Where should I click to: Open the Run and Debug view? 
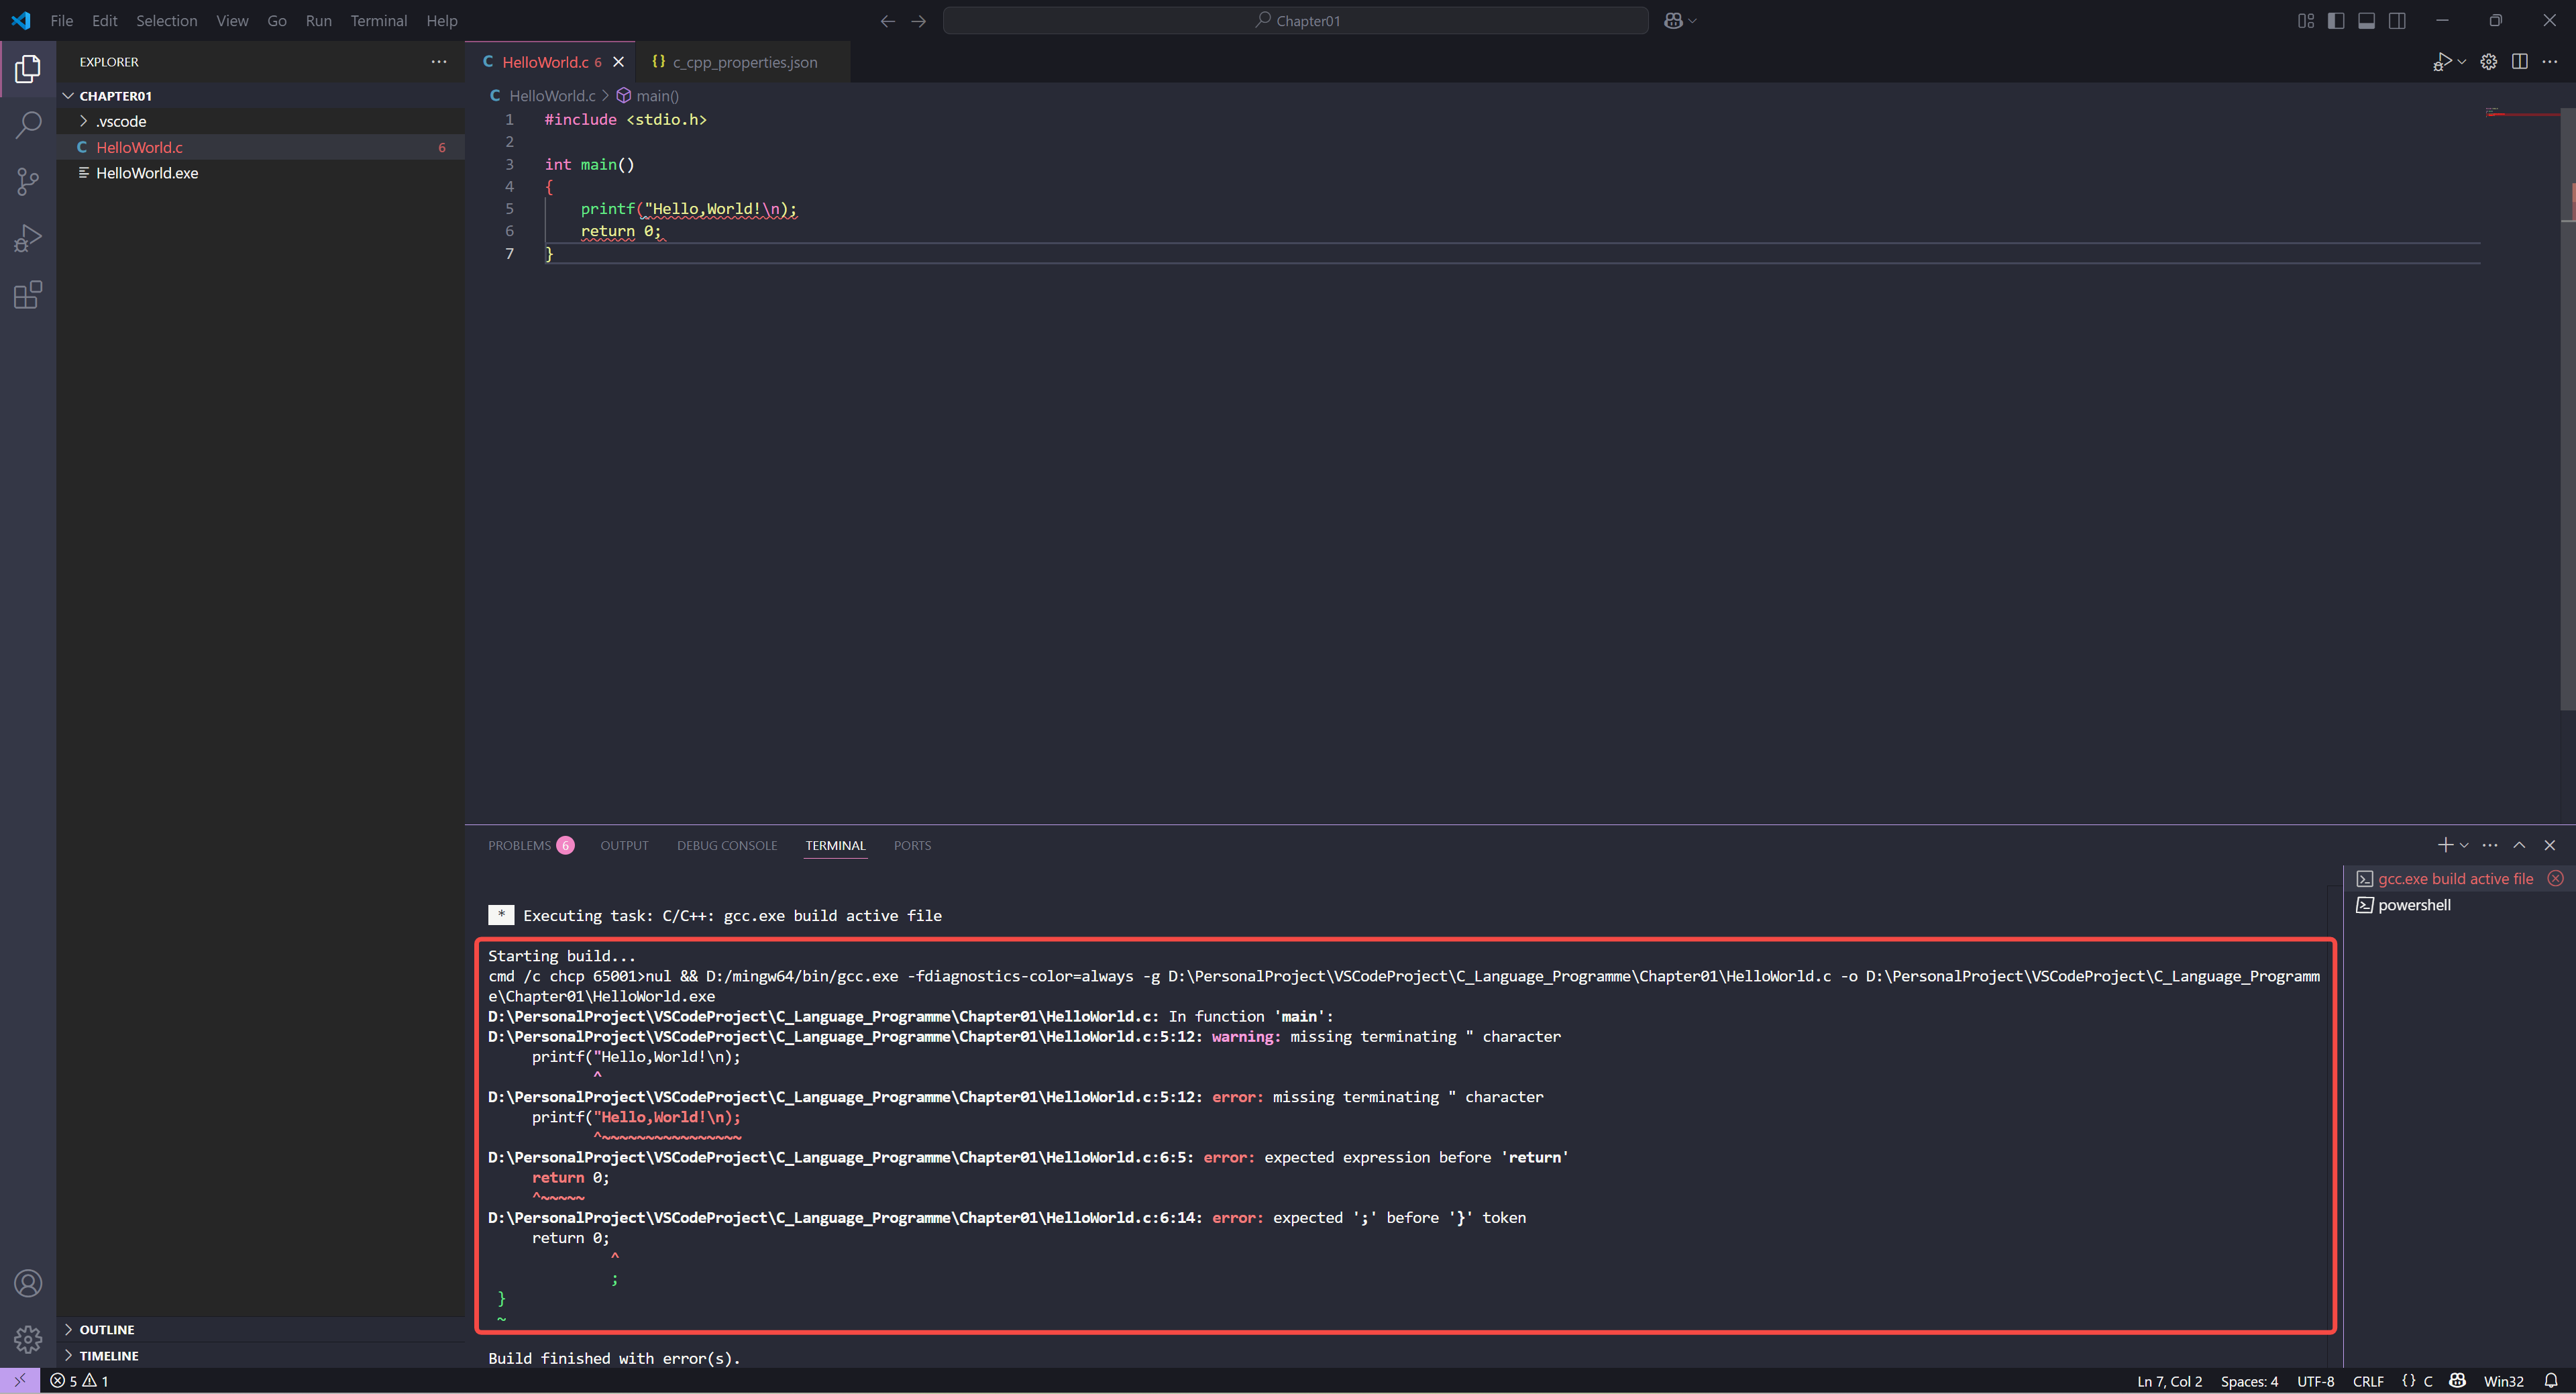[28, 238]
